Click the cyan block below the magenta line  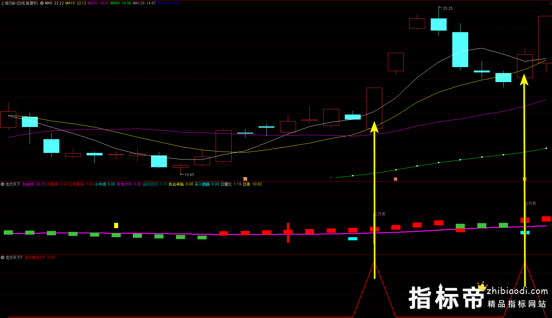pos(353,239)
